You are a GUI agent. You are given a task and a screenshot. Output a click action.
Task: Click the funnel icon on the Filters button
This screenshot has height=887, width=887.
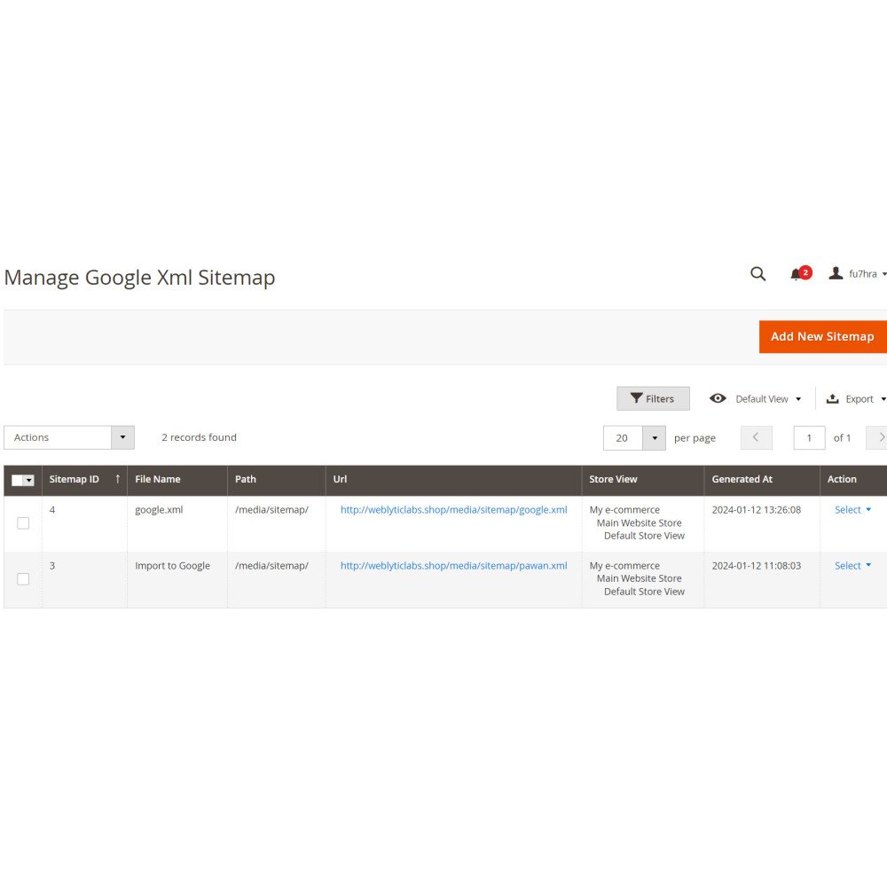(636, 398)
